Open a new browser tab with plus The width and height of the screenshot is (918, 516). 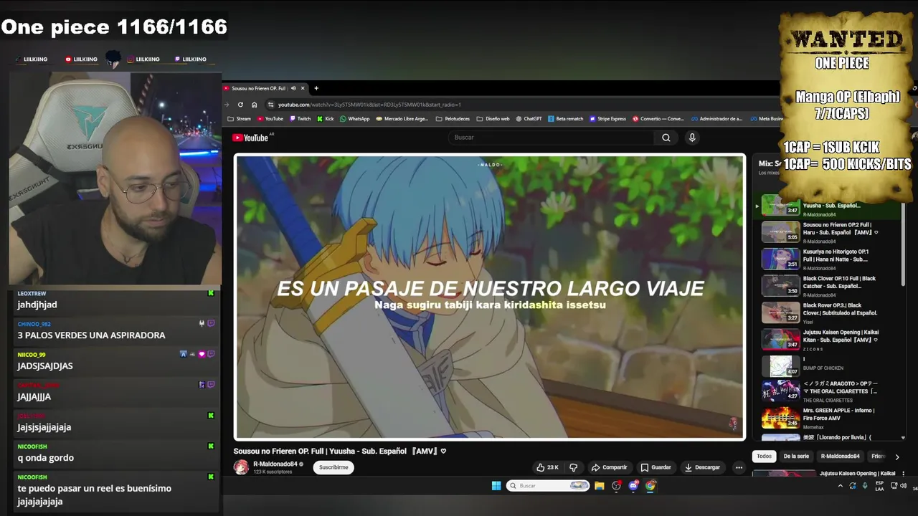click(x=316, y=88)
